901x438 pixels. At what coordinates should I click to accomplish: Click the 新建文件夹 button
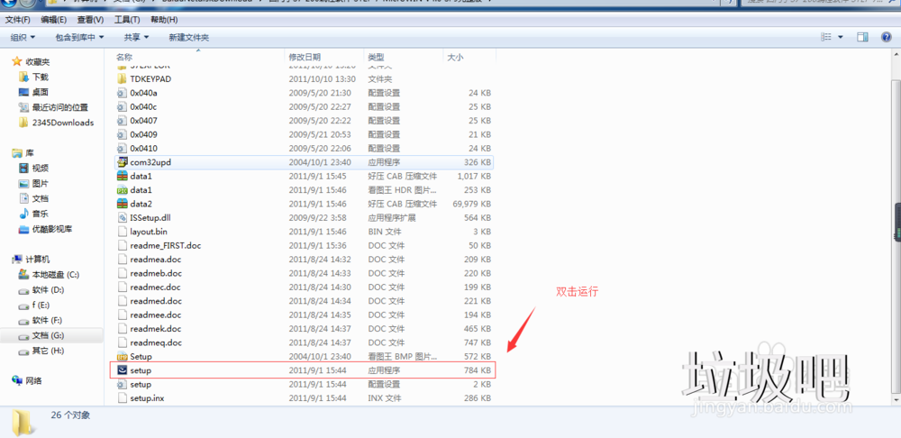pyautogui.click(x=188, y=37)
